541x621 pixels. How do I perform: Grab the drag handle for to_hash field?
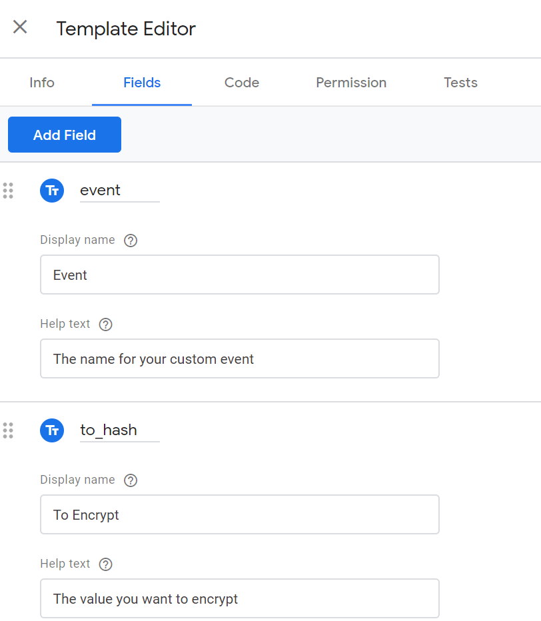pos(8,430)
